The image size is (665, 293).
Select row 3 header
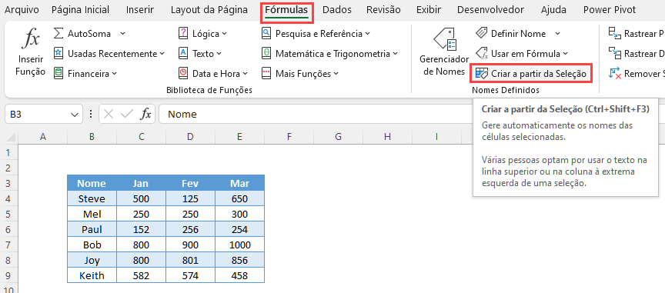8,183
